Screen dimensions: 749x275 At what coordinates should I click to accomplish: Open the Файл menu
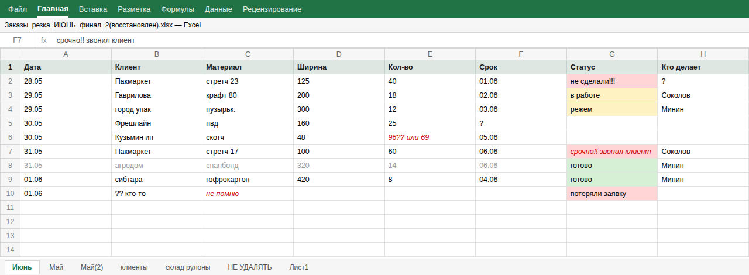coord(18,9)
